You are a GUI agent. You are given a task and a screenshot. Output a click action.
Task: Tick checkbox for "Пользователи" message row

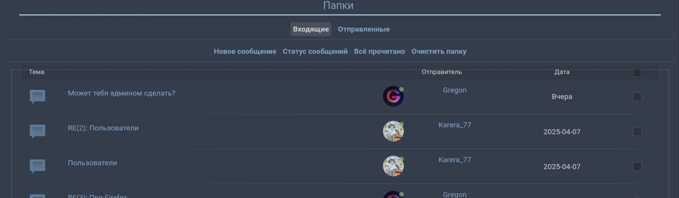click(637, 166)
